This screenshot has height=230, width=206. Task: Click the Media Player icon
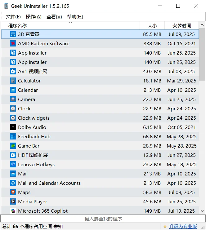coord(13,201)
